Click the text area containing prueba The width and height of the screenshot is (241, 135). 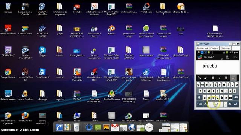coord(217,67)
